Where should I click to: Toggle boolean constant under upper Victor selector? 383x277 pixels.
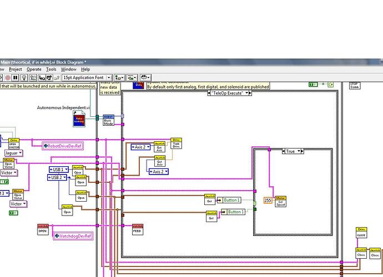coord(4,182)
